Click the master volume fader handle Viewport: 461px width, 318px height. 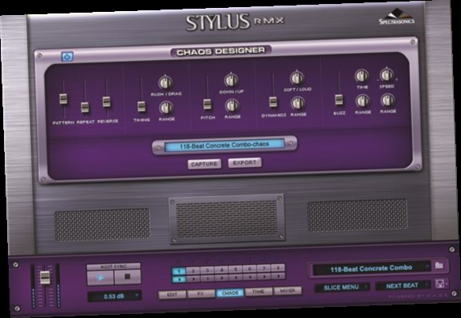(45, 278)
